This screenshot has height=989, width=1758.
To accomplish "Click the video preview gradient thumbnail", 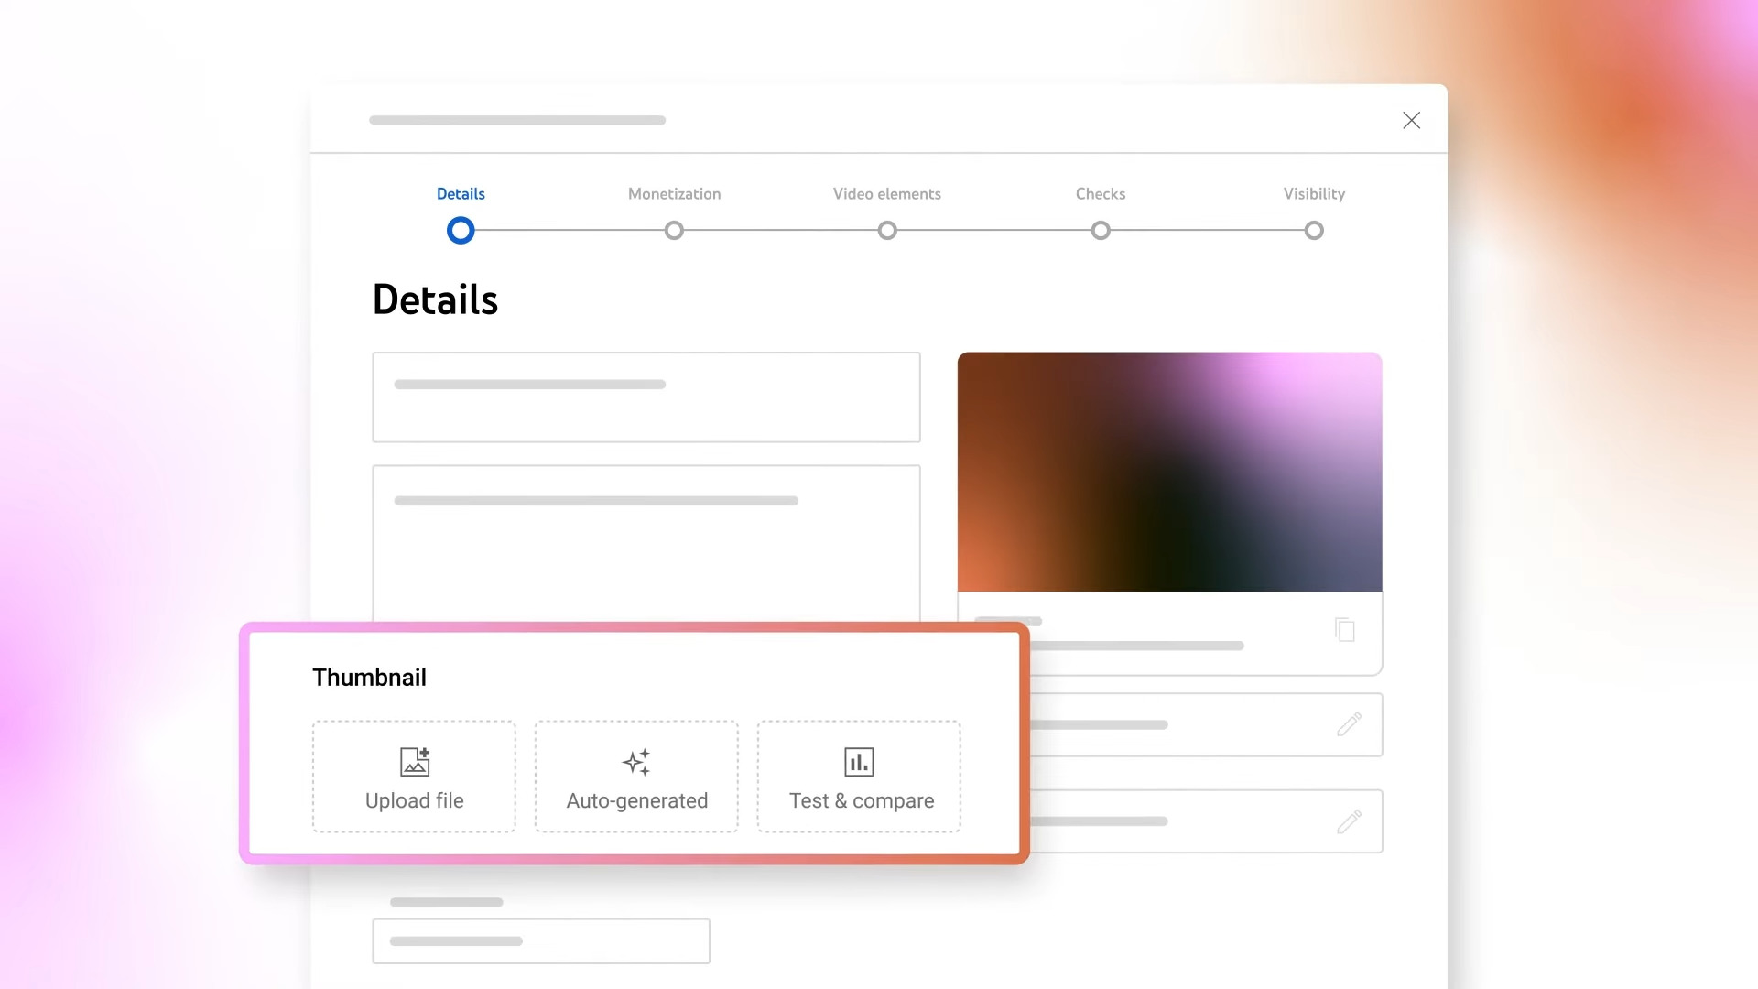I will (1169, 472).
